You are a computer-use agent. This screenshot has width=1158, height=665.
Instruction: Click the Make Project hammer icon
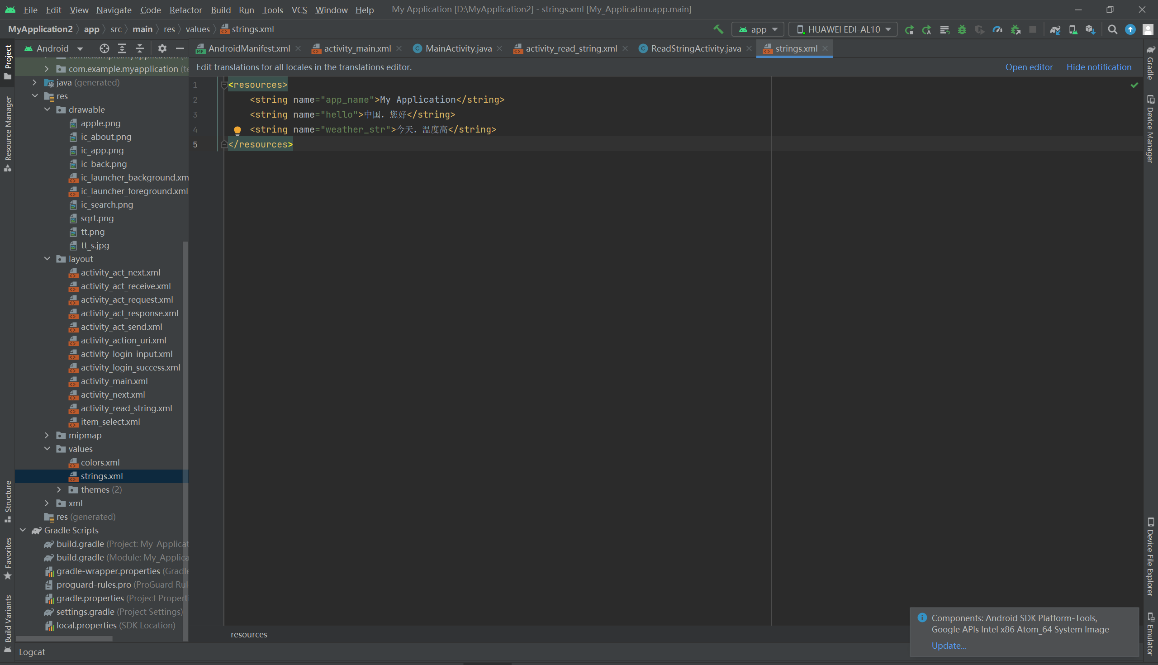718,30
